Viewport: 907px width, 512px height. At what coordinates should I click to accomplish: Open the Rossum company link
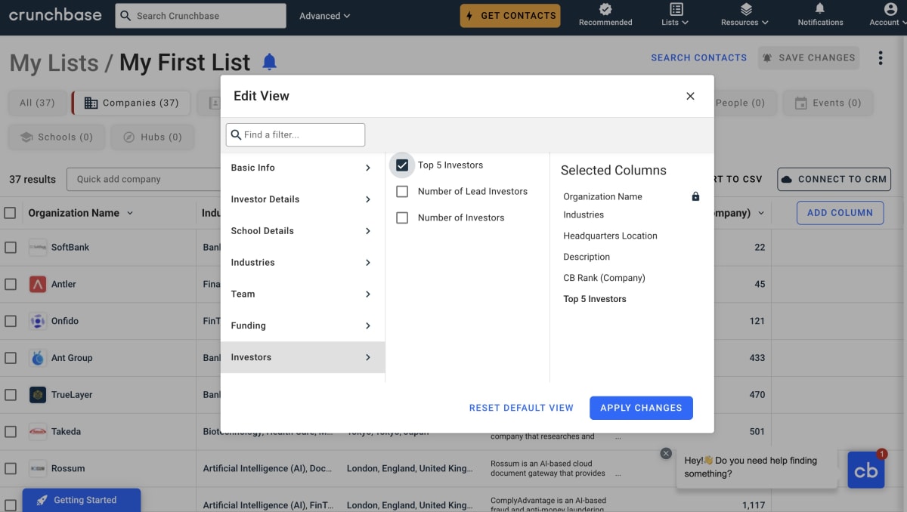click(68, 468)
